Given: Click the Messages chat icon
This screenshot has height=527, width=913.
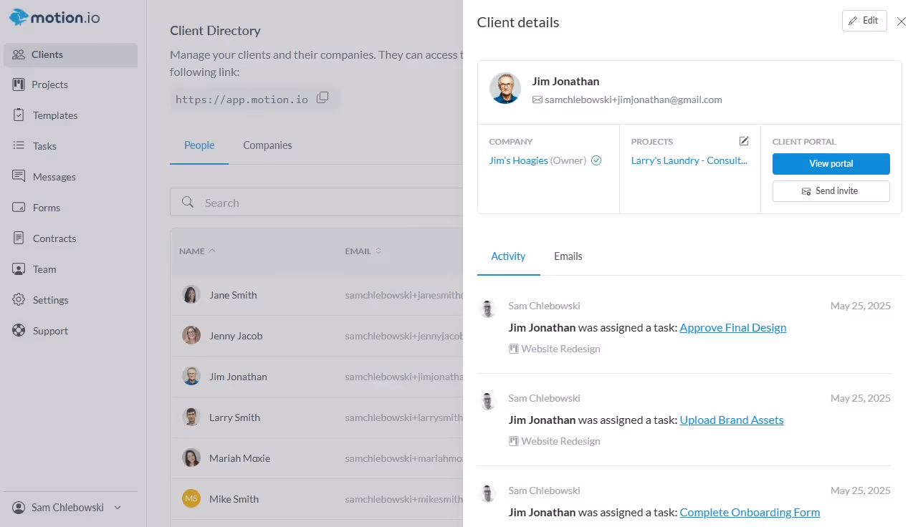Looking at the screenshot, I should (19, 176).
